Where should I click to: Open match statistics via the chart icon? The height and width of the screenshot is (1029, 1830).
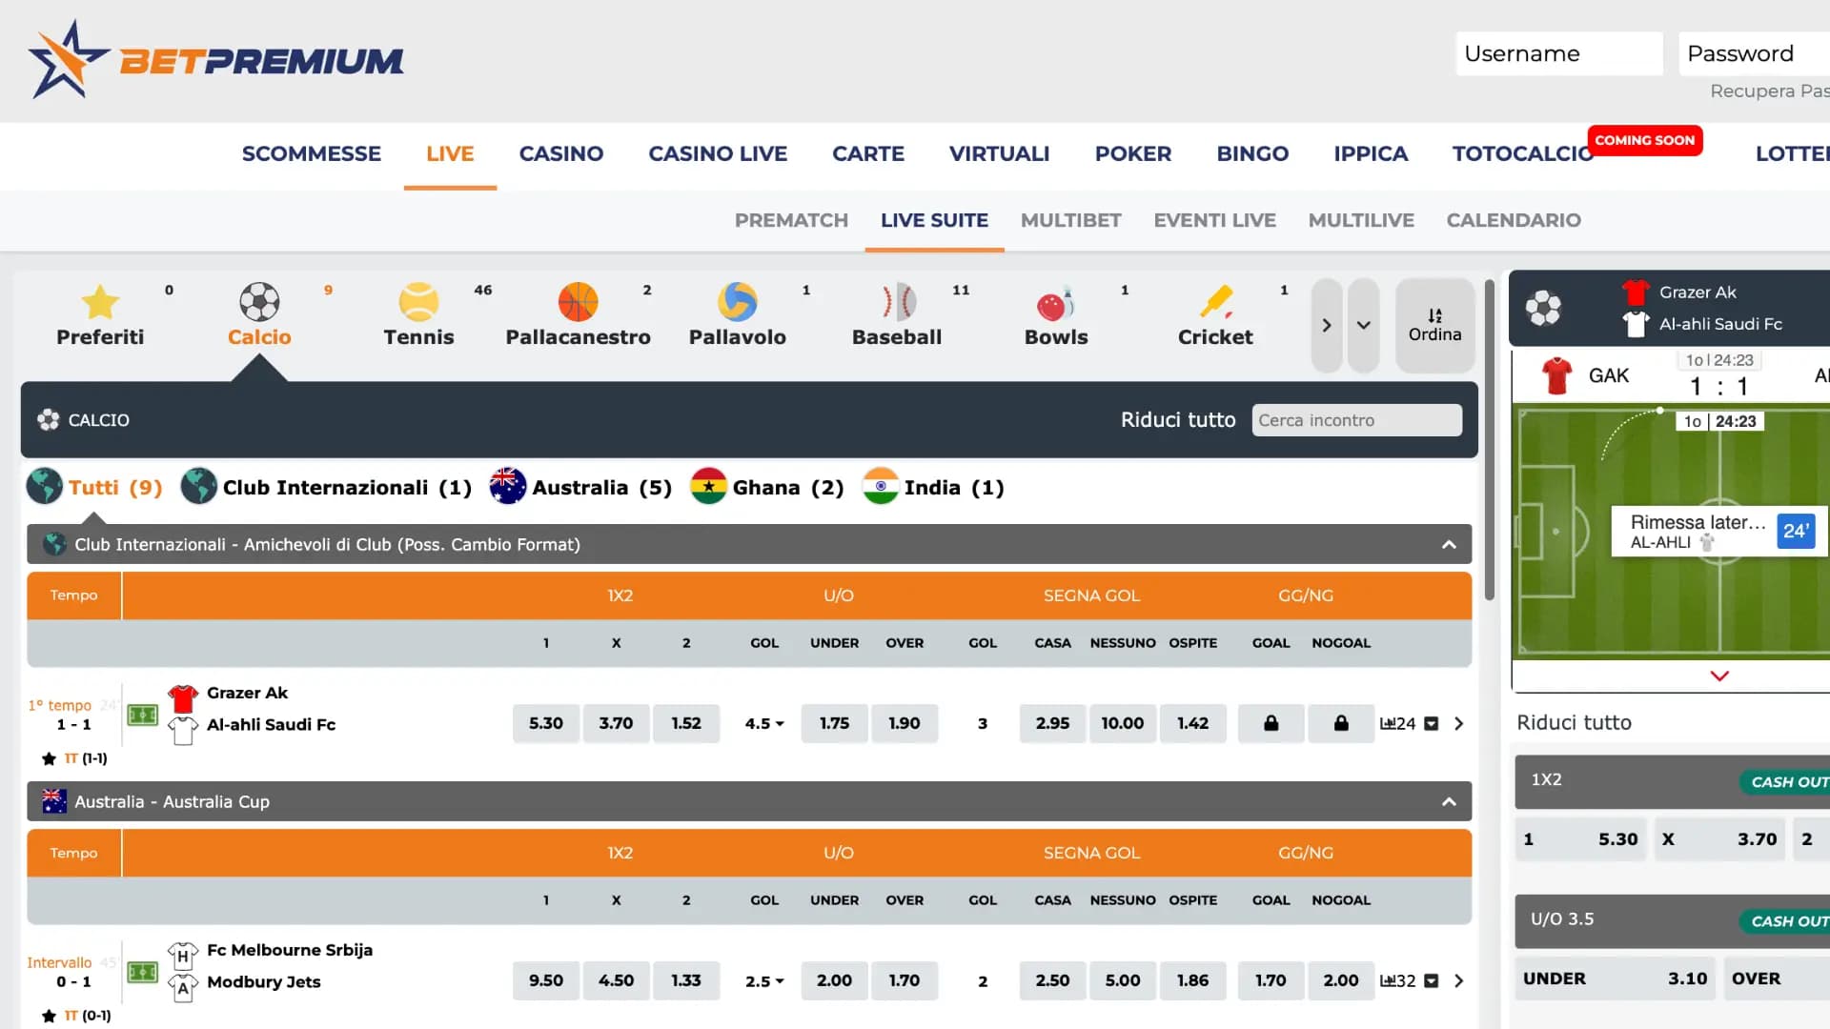pos(1393,723)
